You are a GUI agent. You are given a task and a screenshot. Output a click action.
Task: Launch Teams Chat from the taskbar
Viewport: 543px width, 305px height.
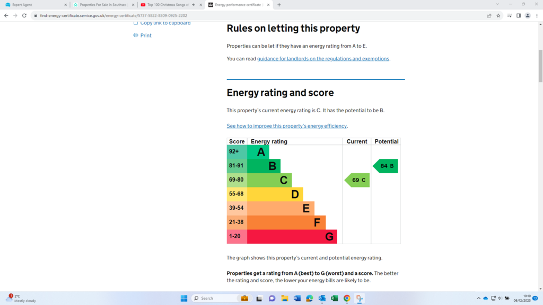(272, 298)
